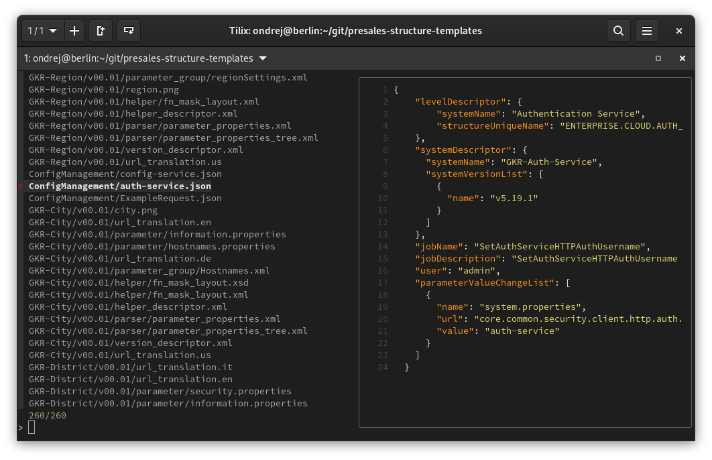Open the Tilix hamburger menu
Image resolution: width=712 pixels, height=460 pixels.
tap(646, 31)
